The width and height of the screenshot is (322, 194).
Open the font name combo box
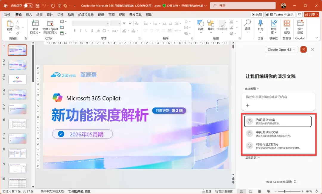pos(91,23)
